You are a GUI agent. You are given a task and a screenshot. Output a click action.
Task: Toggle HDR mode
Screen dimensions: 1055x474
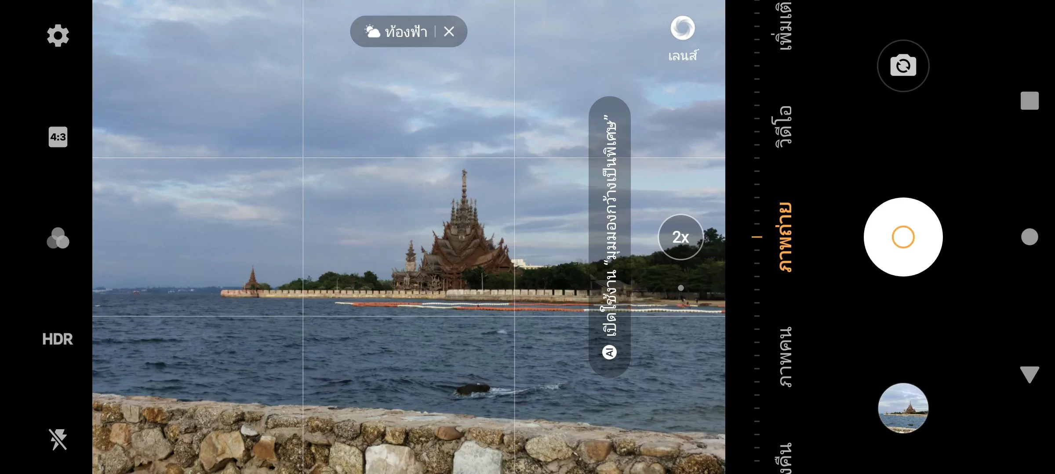[x=58, y=339]
